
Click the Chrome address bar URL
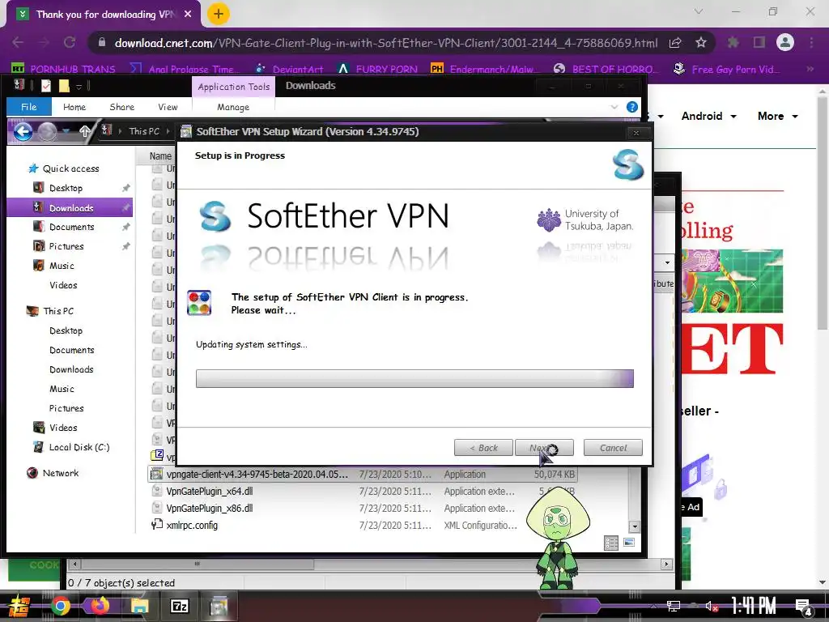click(x=386, y=43)
